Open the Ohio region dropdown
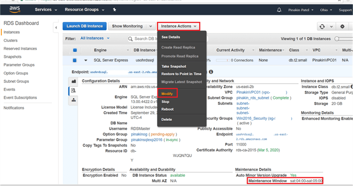This screenshot has height=186, width=353. pos(326,10)
